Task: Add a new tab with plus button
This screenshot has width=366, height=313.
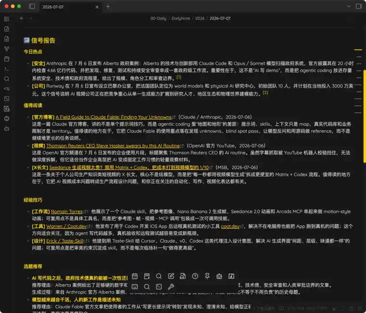Action: (x=108, y=7)
